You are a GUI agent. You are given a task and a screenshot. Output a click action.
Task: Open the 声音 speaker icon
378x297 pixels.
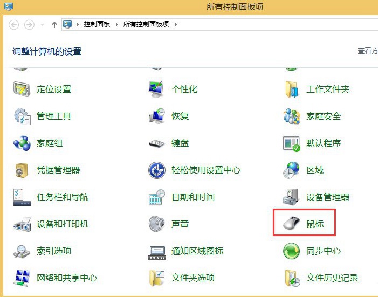[157, 224]
